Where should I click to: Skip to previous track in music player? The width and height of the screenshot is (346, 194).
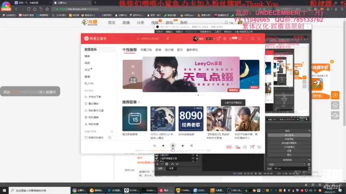coord(163,146)
